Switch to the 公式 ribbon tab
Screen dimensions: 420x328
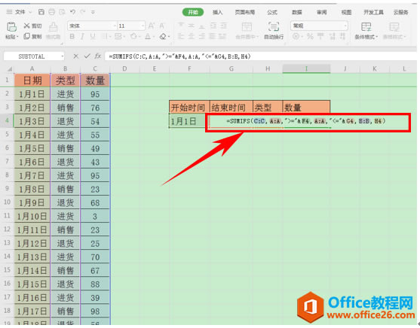tap(272, 12)
